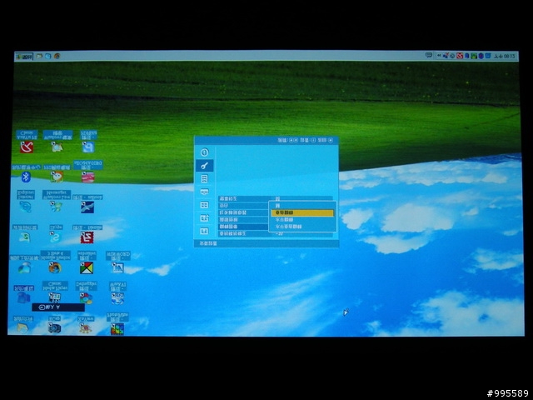The image size is (533, 400).
Task: Choose the first option in OSD dropdown list
Action: tap(302, 206)
